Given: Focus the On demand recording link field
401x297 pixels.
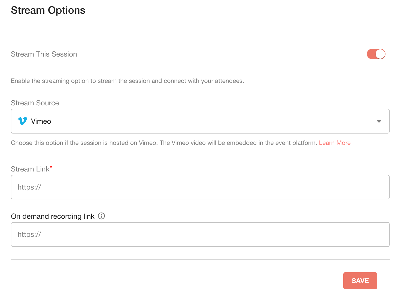Looking at the screenshot, I should coord(200,235).
